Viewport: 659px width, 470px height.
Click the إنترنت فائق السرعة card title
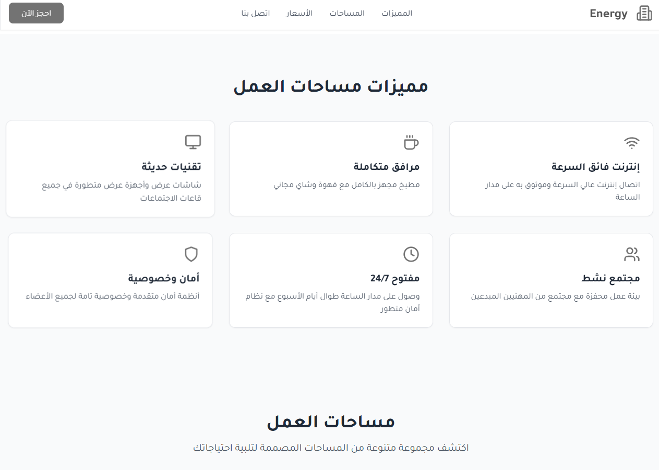[595, 167]
